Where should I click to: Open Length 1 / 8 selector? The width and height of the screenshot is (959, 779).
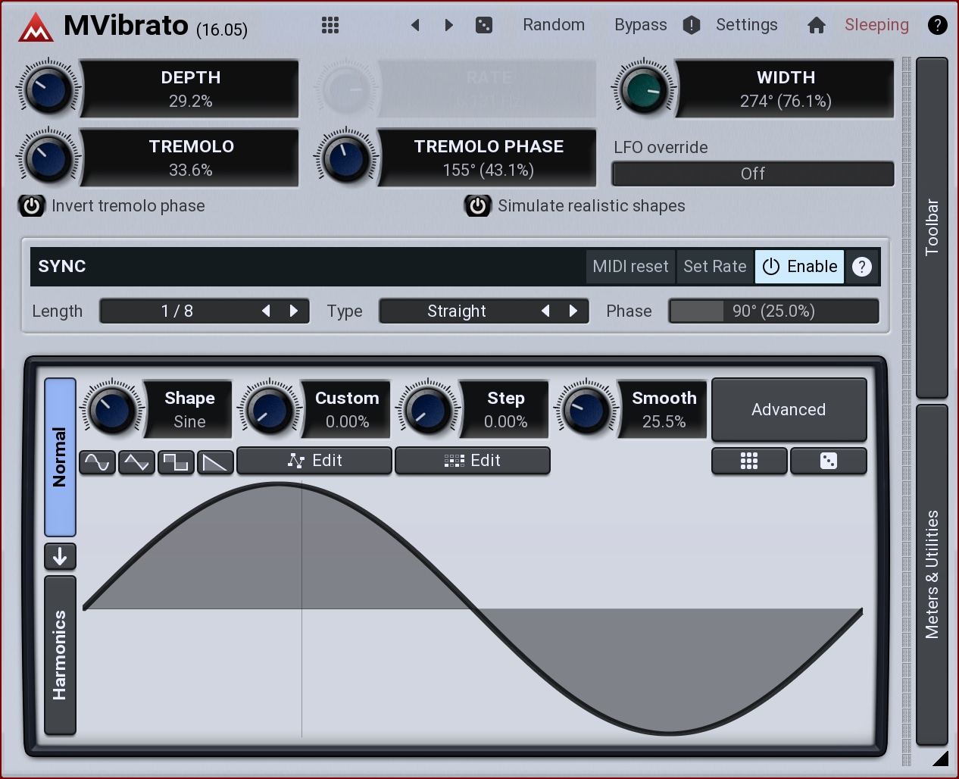pos(177,311)
